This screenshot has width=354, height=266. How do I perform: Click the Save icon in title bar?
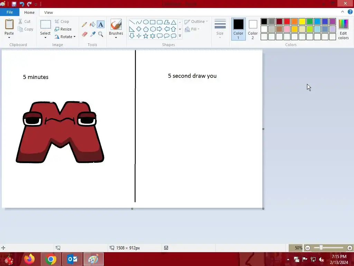point(14,4)
